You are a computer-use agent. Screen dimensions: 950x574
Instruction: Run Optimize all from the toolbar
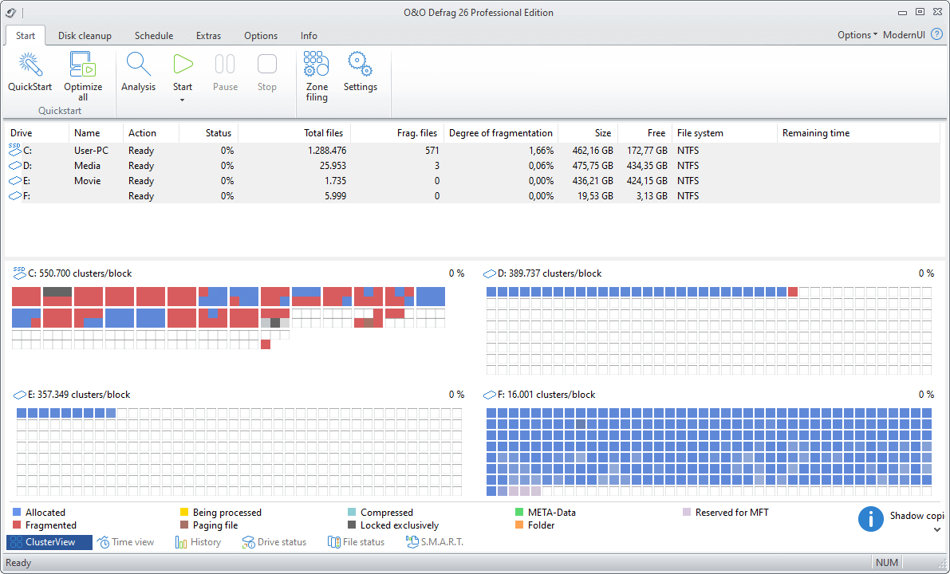click(82, 70)
